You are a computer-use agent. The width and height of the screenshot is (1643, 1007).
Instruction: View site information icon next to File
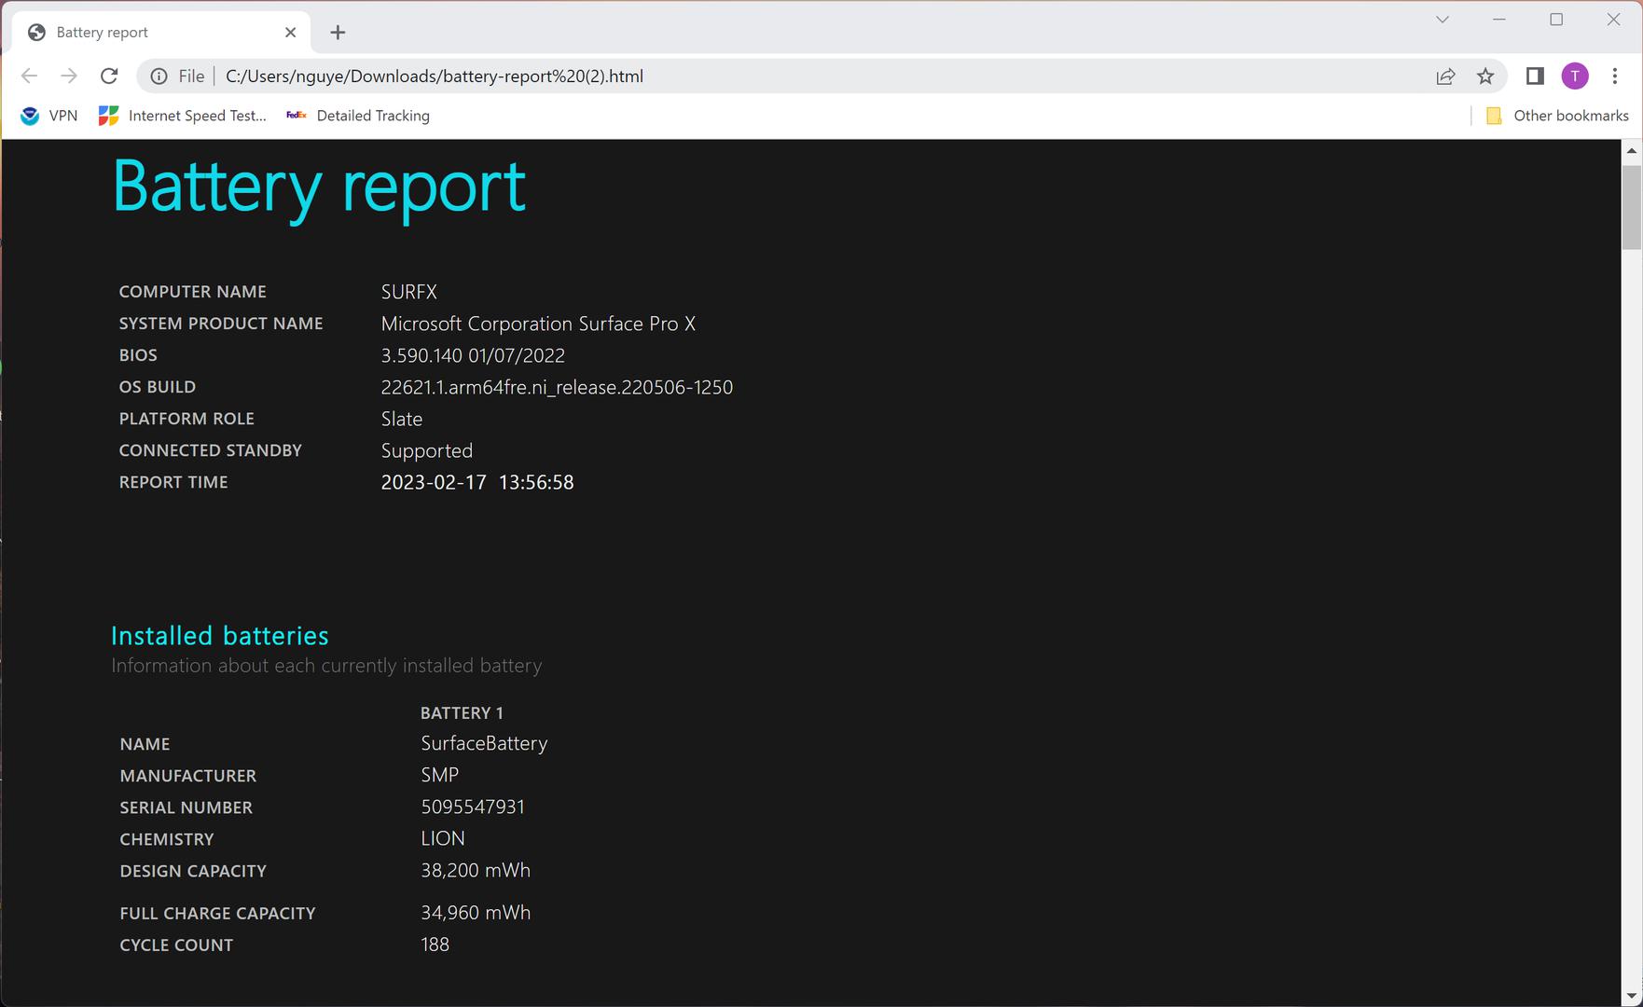[159, 76]
